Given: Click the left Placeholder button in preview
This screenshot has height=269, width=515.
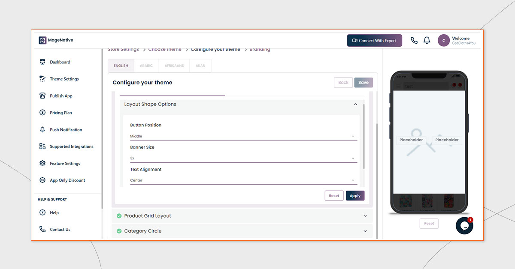Looking at the screenshot, I should (411, 140).
